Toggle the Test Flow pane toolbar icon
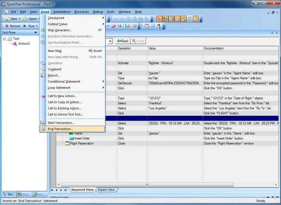Image resolution: width=281 pixels, height=205 pixels. tap(159, 19)
